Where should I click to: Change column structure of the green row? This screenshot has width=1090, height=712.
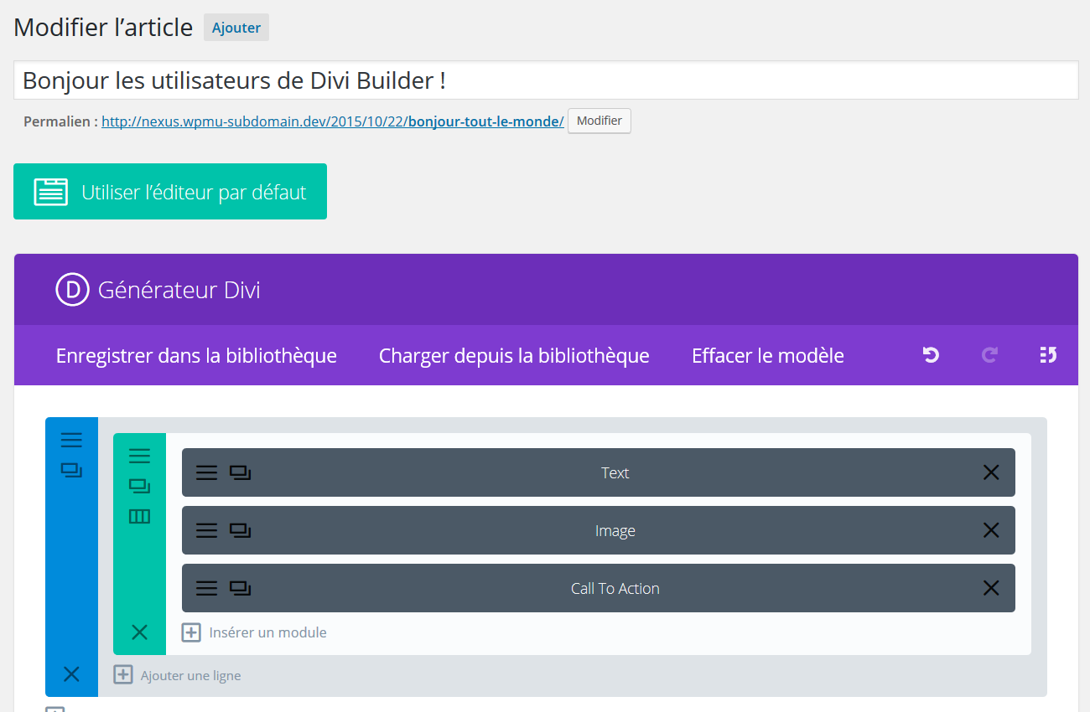coord(139,517)
